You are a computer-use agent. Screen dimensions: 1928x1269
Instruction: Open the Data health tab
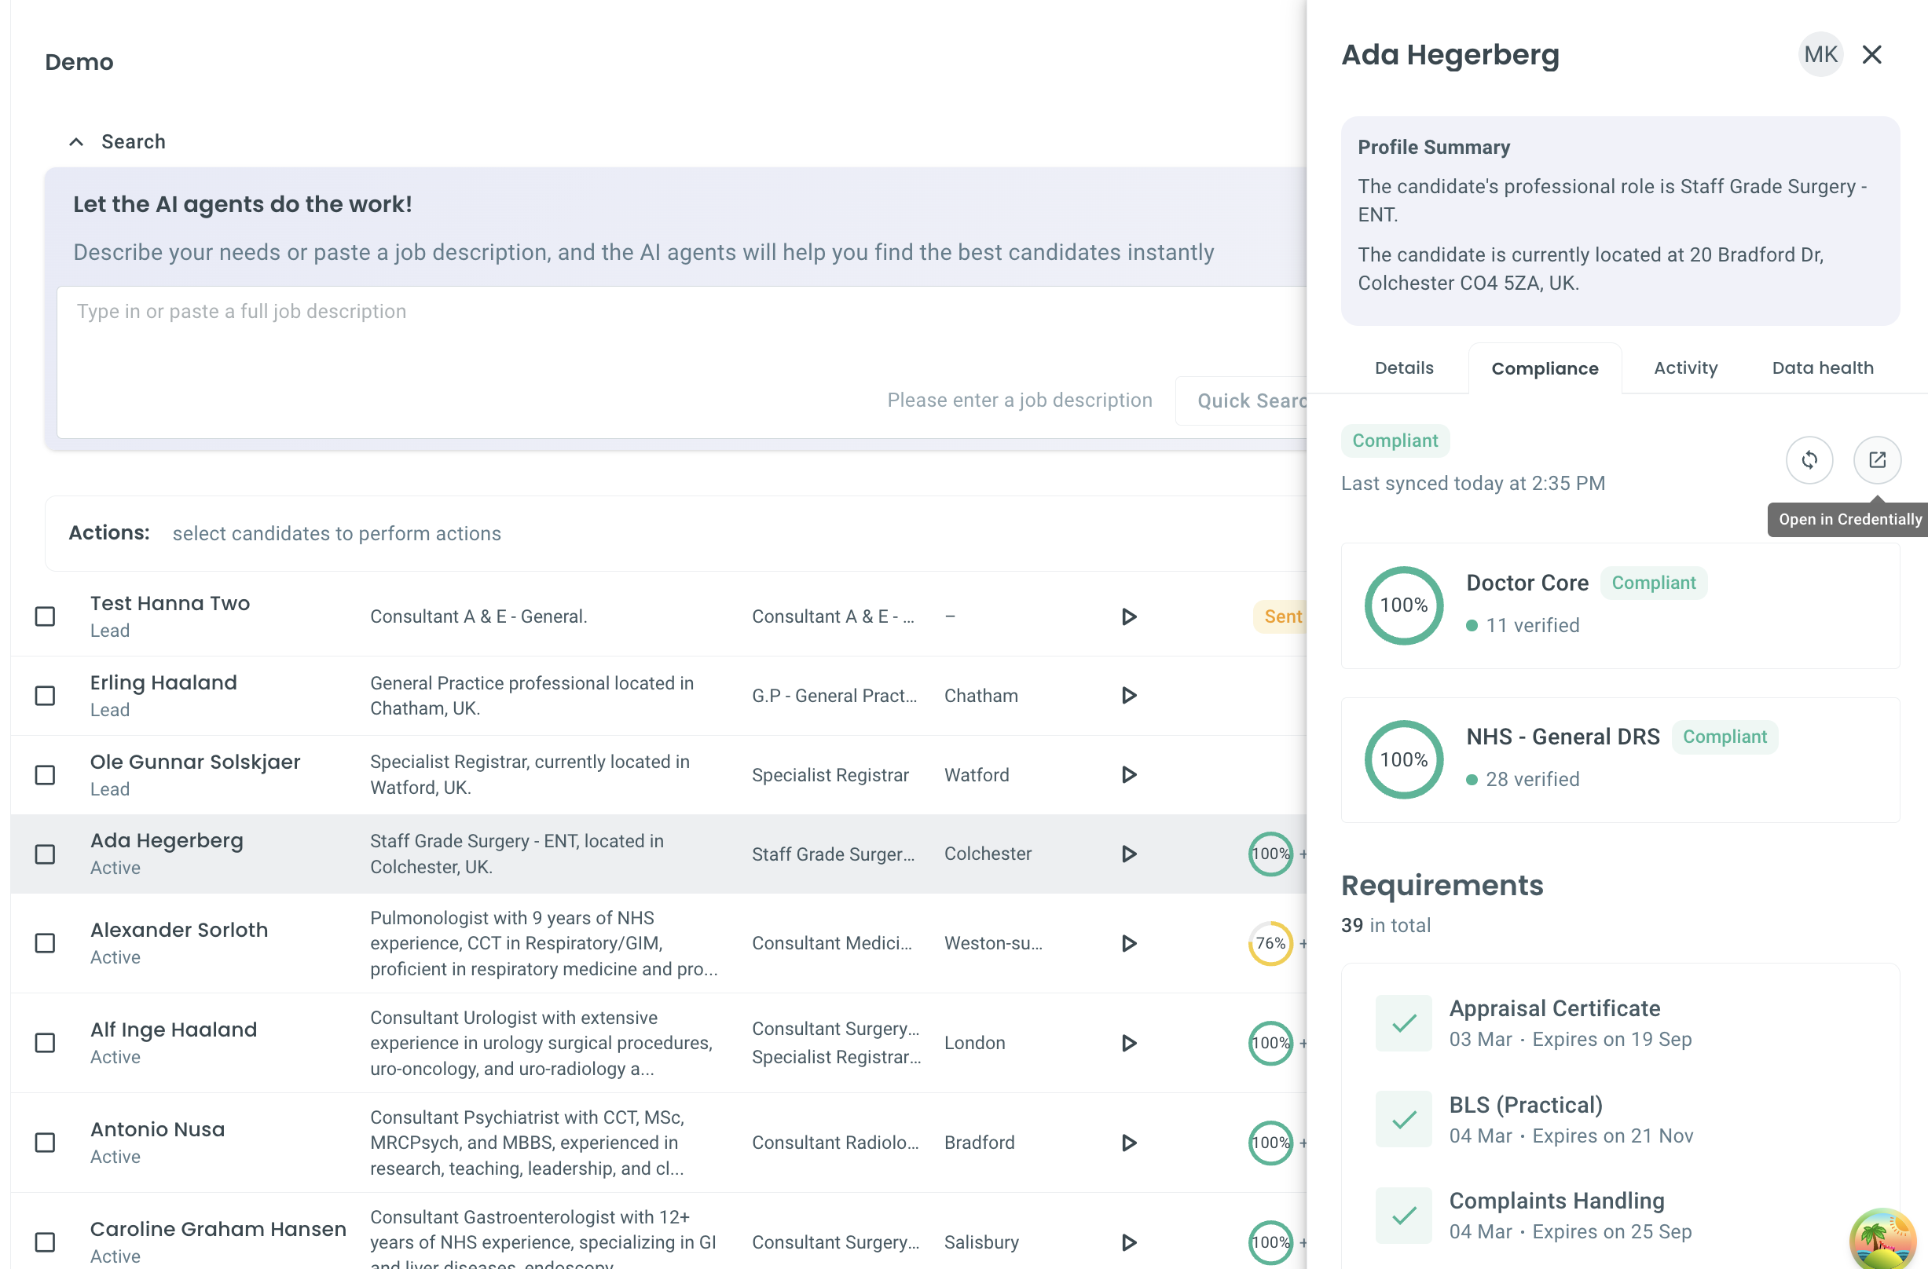1823,368
